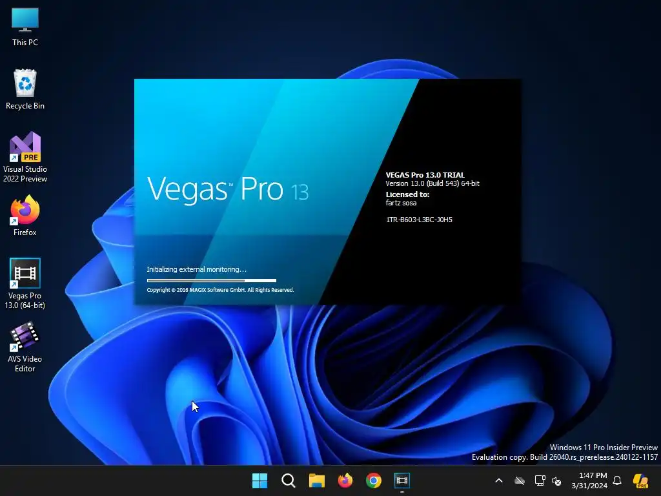This screenshot has width=661, height=496.
Task: Open taskbar Search
Action: coord(289,480)
